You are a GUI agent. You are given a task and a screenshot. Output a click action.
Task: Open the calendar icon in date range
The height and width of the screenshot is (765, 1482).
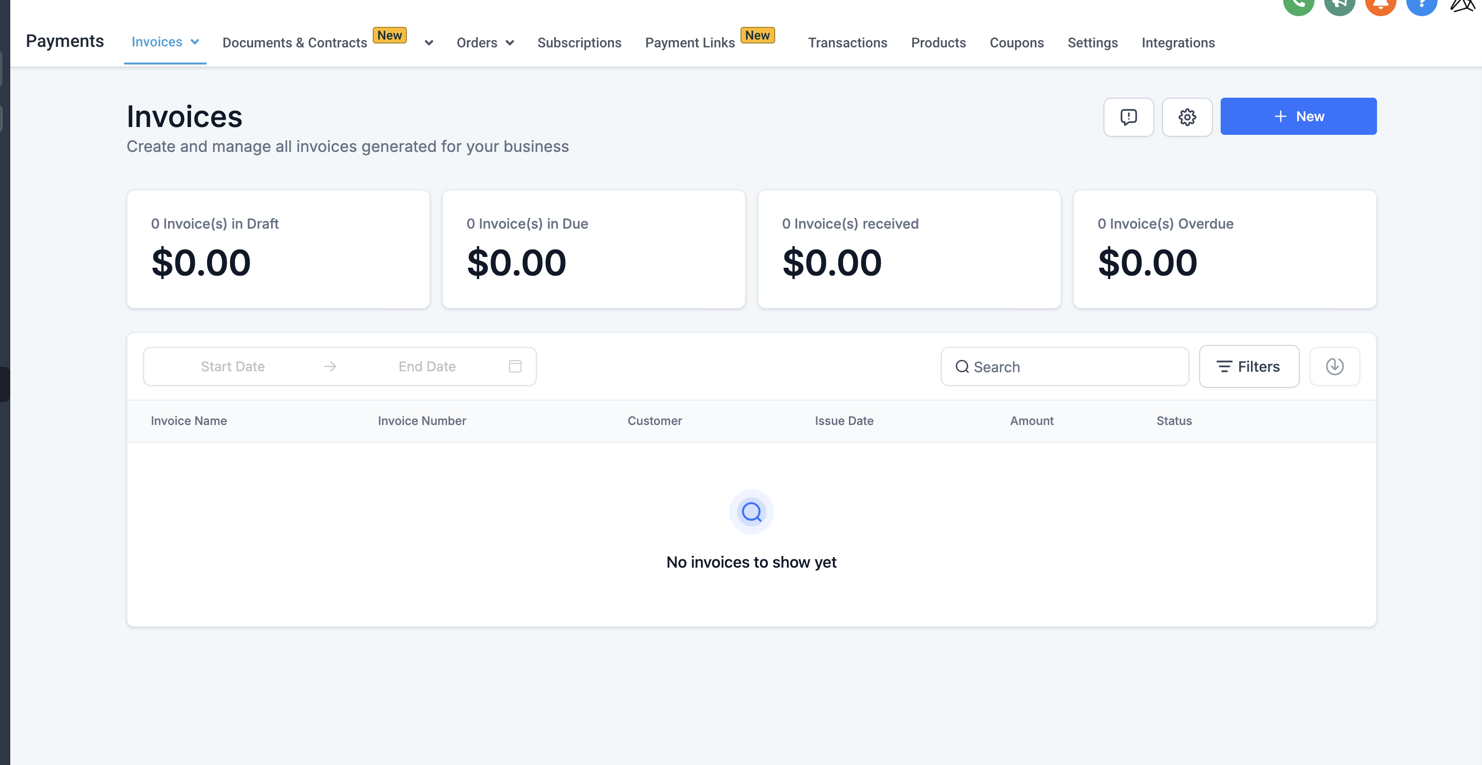pos(515,366)
